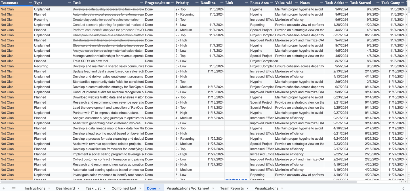Open Combined List tab menu arrow

tap(140, 188)
